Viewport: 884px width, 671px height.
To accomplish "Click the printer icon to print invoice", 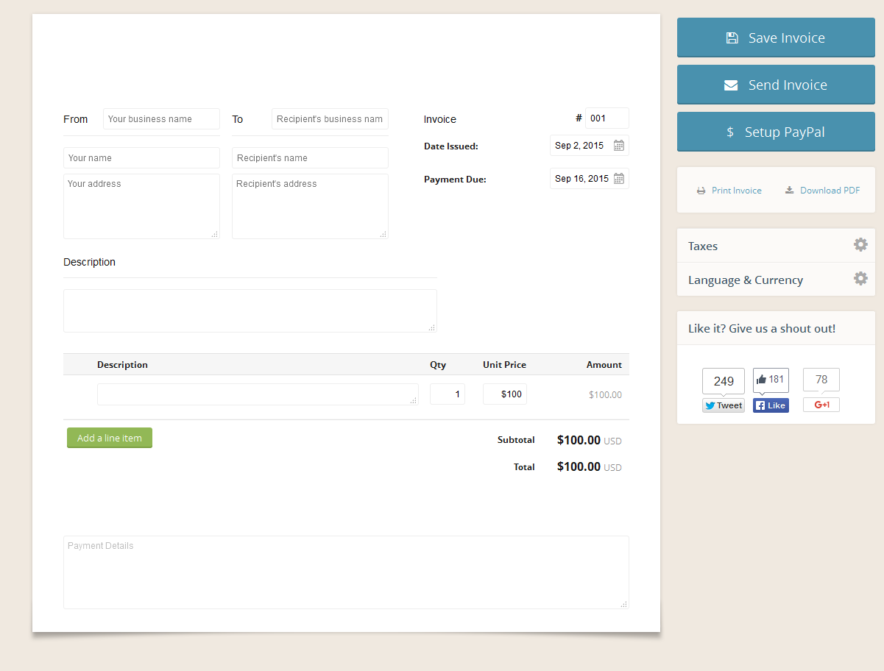I will pos(701,190).
